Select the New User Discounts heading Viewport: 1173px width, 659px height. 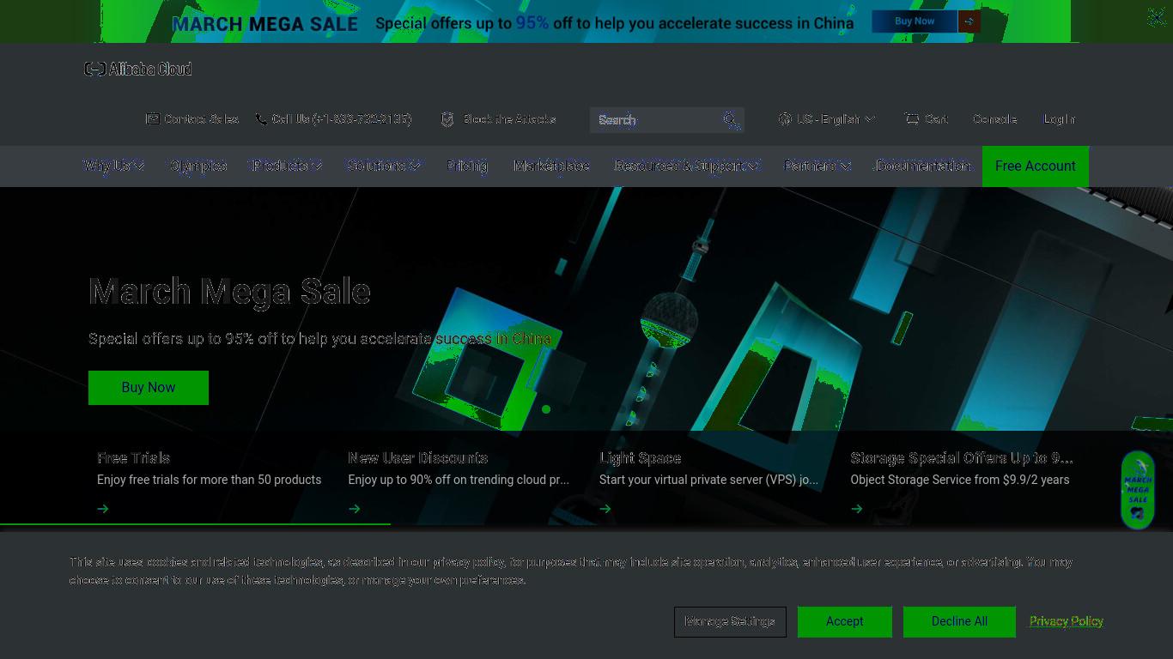pos(418,458)
